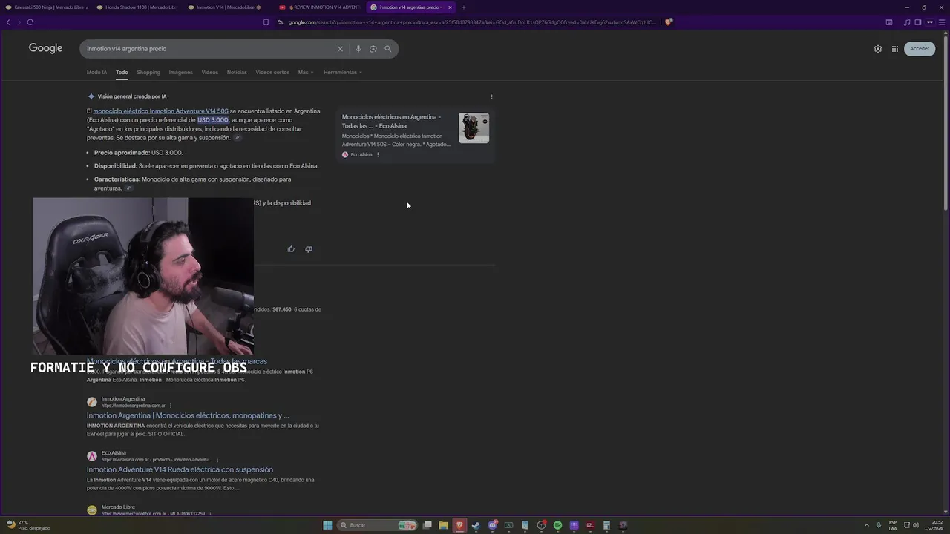Click the Acceder sign-in button
The height and width of the screenshot is (534, 950).
(920, 49)
